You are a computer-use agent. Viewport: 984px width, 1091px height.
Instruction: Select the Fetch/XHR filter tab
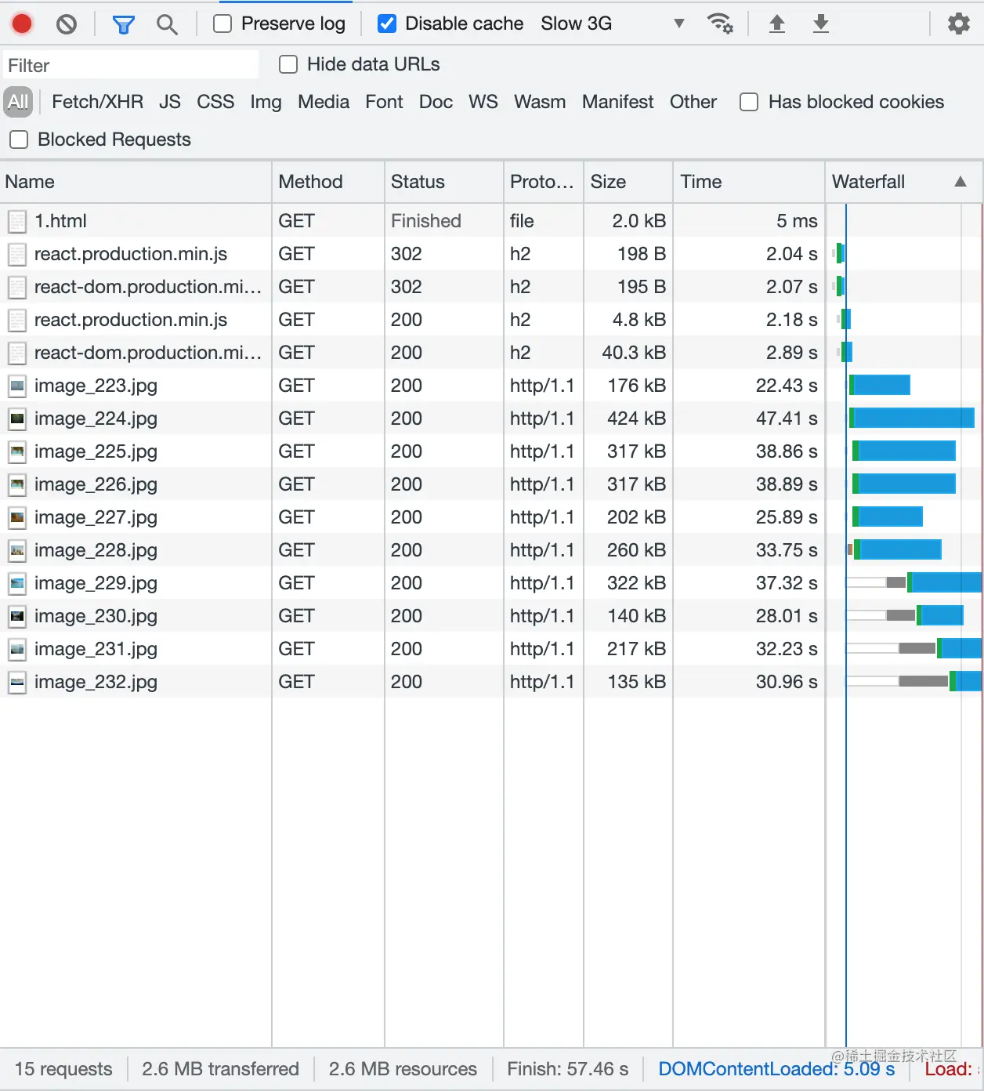click(97, 102)
